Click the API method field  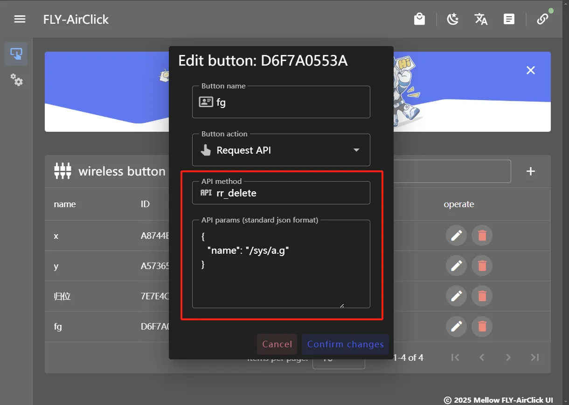click(289, 193)
